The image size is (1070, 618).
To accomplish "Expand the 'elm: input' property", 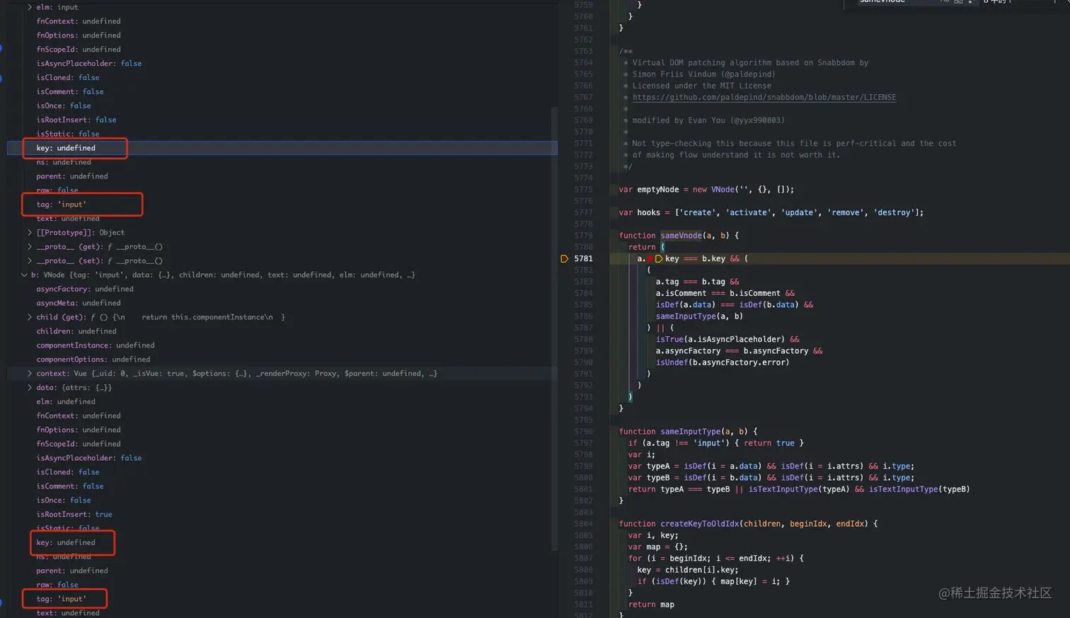I will point(30,7).
